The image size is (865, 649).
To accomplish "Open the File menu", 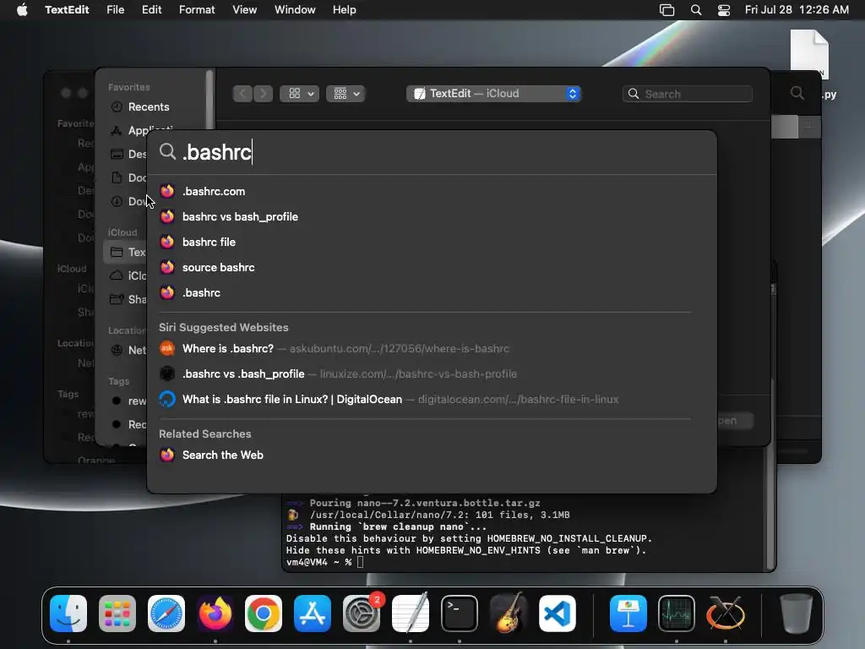I will click(115, 10).
